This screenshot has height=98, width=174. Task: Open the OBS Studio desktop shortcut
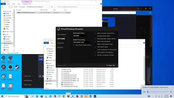pyautogui.click(x=10, y=67)
